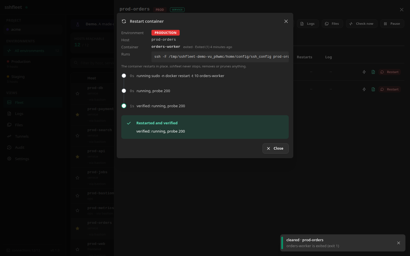Click the host filter search field
Viewport: 410px width, 256px height.
(93, 63)
